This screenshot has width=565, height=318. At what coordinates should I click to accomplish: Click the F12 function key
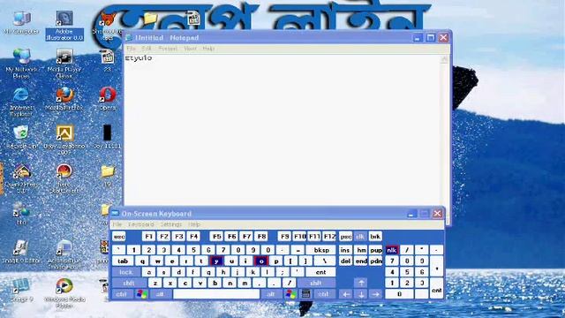pos(329,237)
